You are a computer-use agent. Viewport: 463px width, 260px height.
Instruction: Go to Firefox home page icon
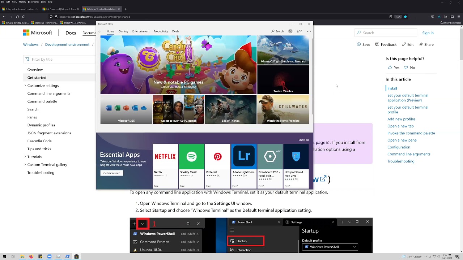(24, 17)
